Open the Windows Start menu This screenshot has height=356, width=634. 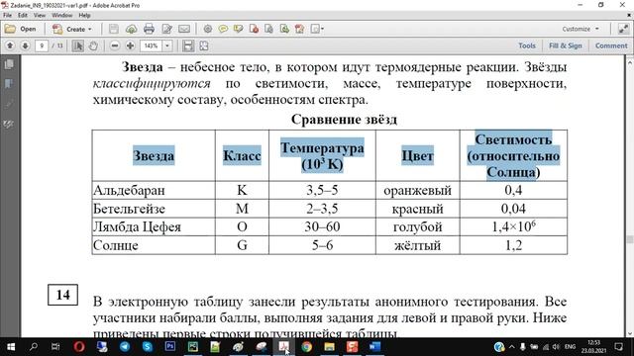11,347
